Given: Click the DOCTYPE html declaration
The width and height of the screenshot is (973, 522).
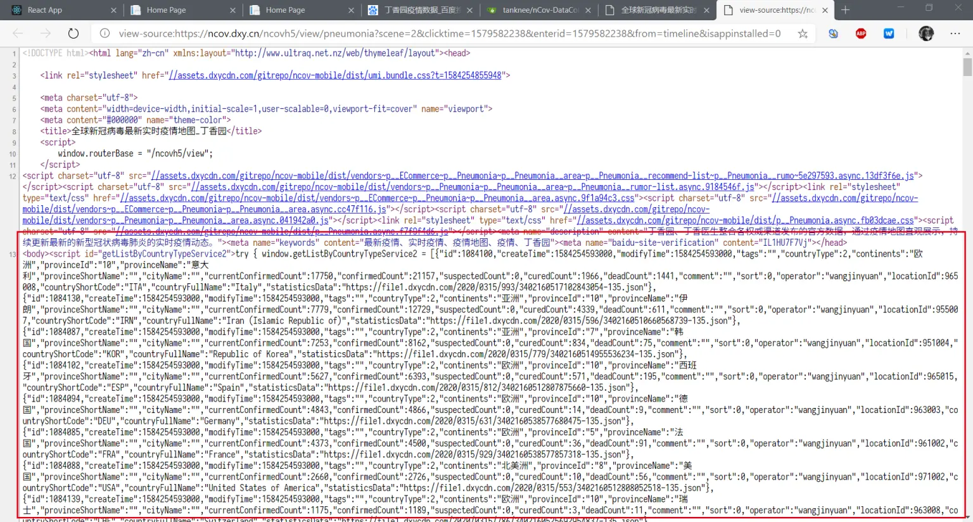Looking at the screenshot, I should click(56, 53).
